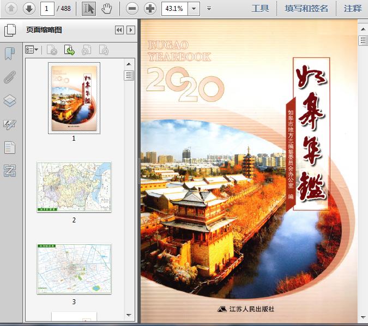The height and width of the screenshot is (326, 368).
Task: Click the green-arrow extract pages icon
Action: point(69,50)
